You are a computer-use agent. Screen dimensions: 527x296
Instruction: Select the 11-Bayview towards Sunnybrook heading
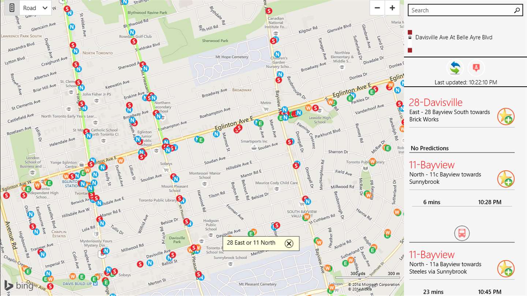pyautogui.click(x=432, y=165)
